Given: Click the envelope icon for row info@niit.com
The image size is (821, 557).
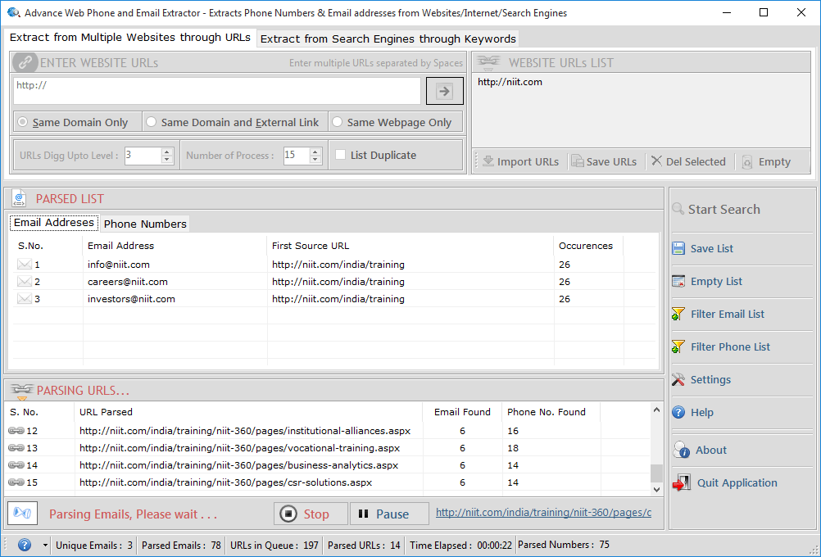Looking at the screenshot, I should coord(24,265).
